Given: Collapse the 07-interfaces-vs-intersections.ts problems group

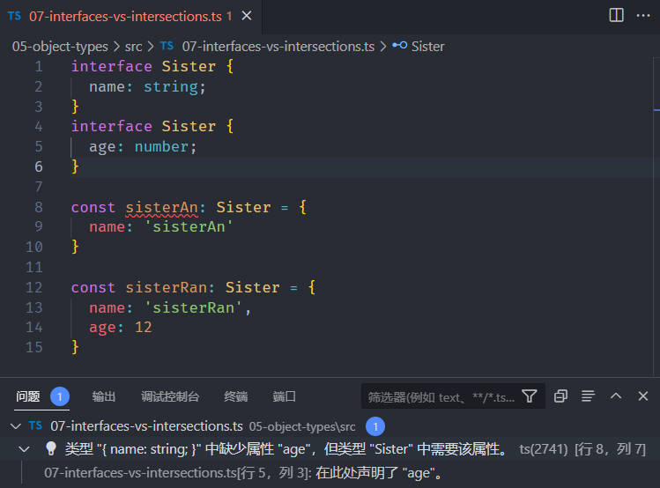Looking at the screenshot, I should (x=16, y=426).
